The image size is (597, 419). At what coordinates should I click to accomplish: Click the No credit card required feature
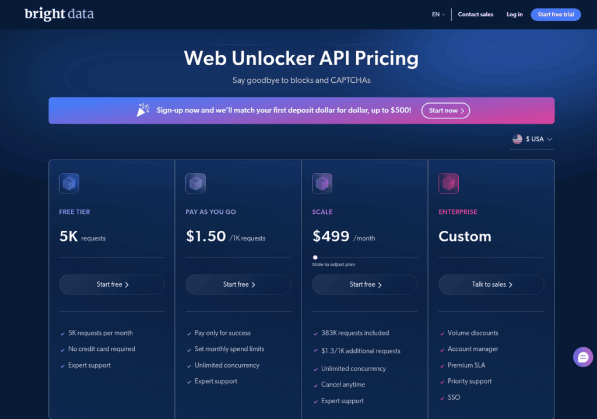[101, 349]
